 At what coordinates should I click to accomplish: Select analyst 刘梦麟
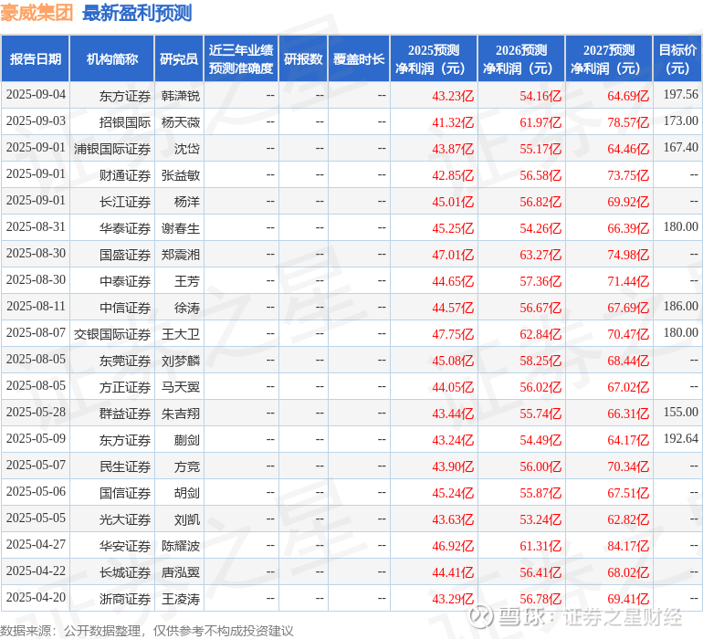[181, 361]
